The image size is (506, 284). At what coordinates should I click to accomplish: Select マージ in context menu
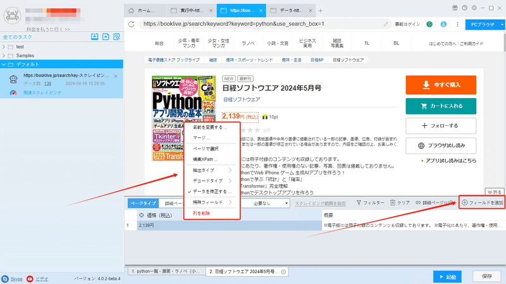[211, 138]
